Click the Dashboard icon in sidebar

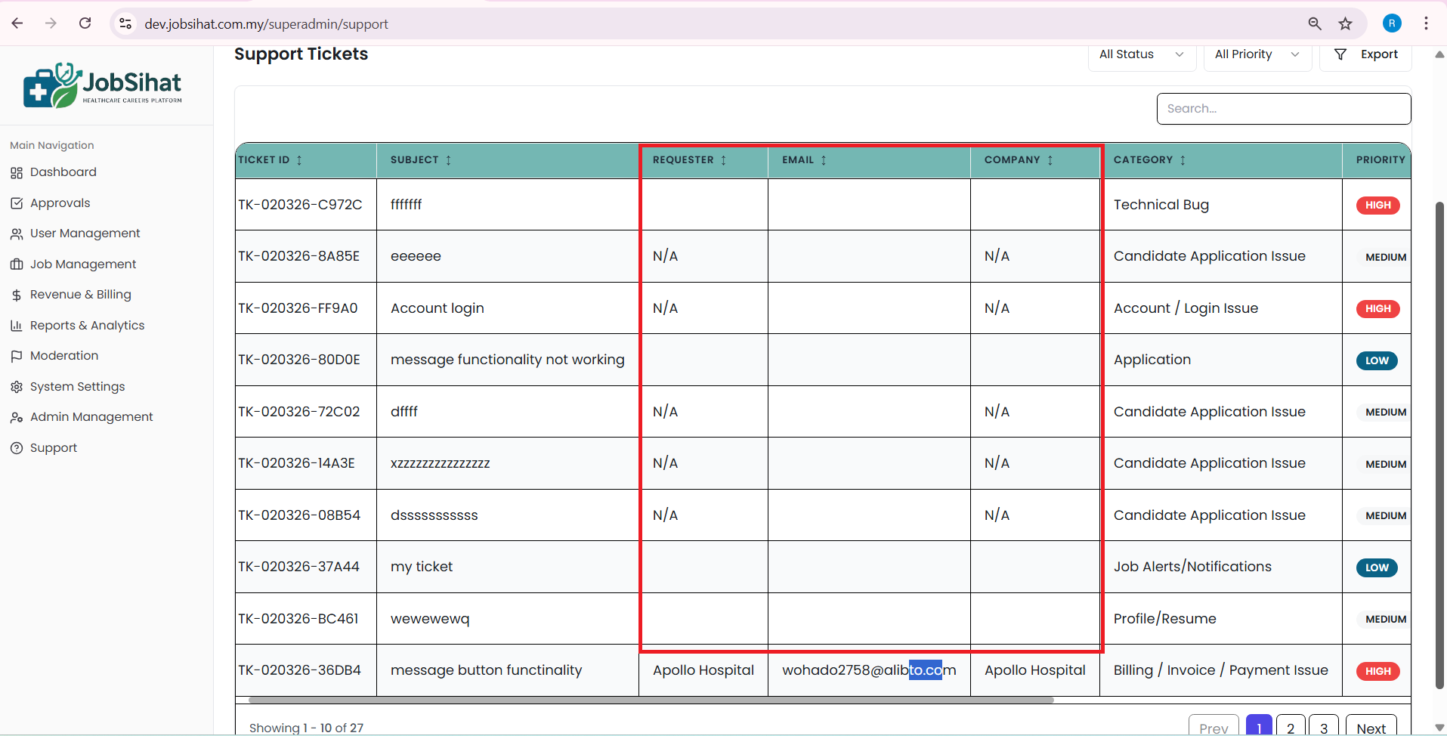tap(17, 173)
